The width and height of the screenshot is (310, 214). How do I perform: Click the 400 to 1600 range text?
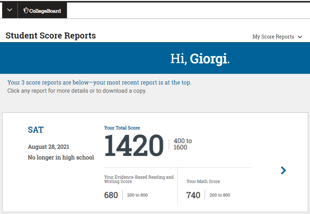point(182,144)
